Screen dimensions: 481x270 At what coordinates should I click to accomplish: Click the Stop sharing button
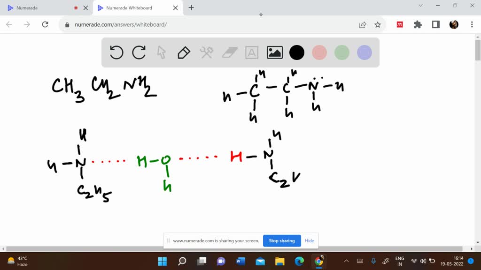click(282, 240)
